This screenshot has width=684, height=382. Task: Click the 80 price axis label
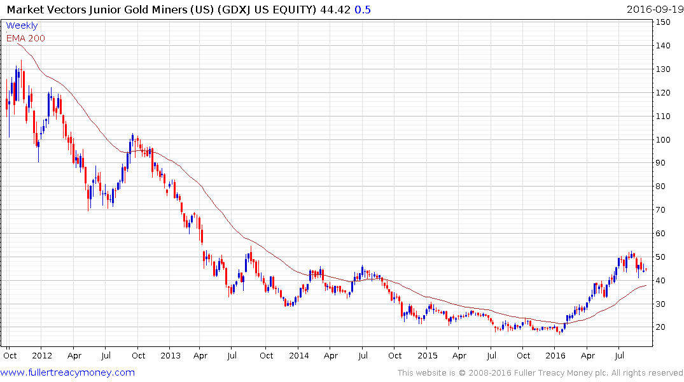click(660, 187)
